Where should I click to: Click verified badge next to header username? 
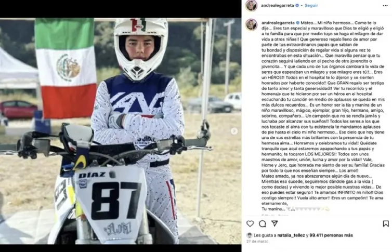[x=297, y=6]
